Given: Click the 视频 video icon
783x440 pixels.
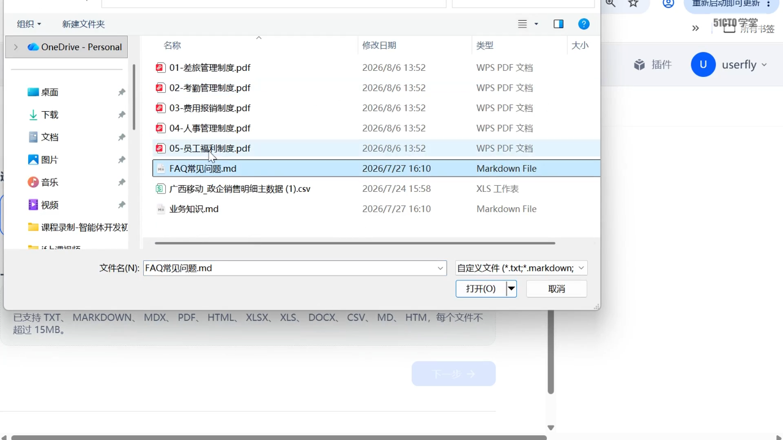Looking at the screenshot, I should point(33,205).
